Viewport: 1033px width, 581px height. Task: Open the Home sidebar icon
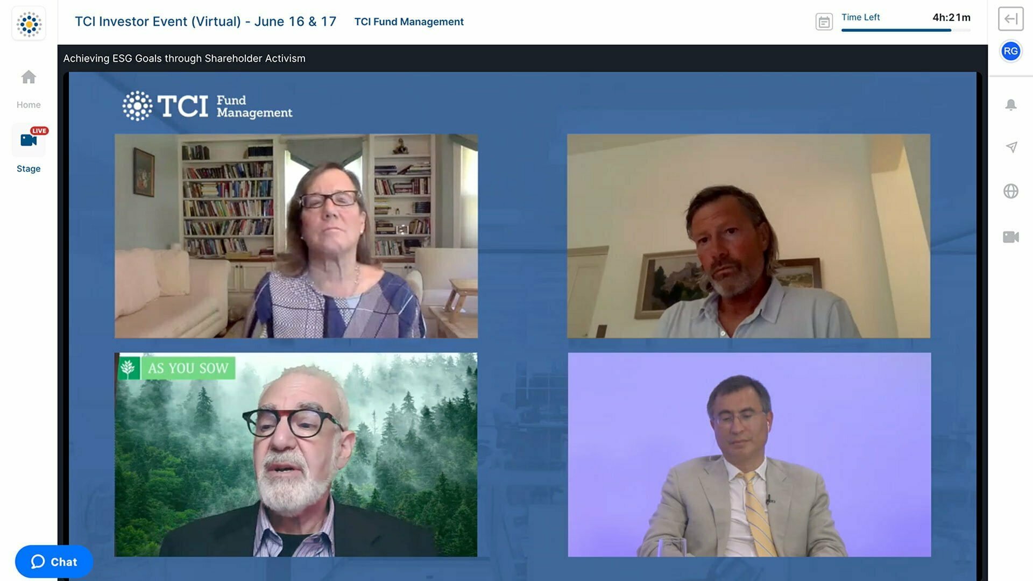pos(29,77)
